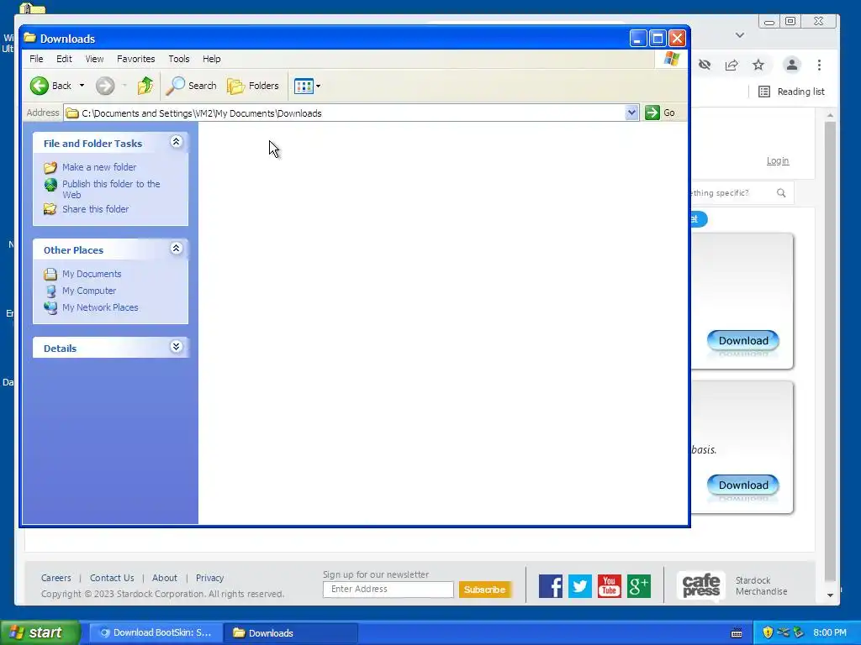Click the Careers footer link
This screenshot has height=645, width=861.
[x=56, y=578]
